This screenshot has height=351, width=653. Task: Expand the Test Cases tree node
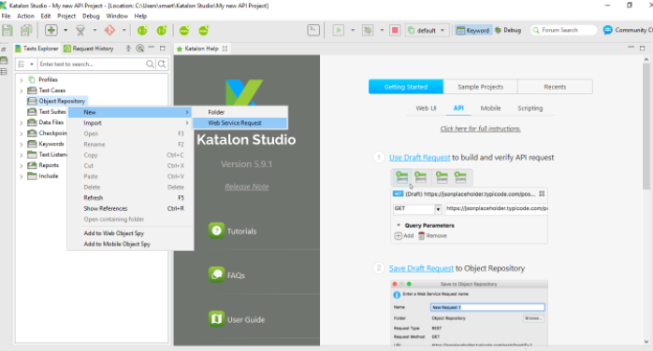(22, 91)
